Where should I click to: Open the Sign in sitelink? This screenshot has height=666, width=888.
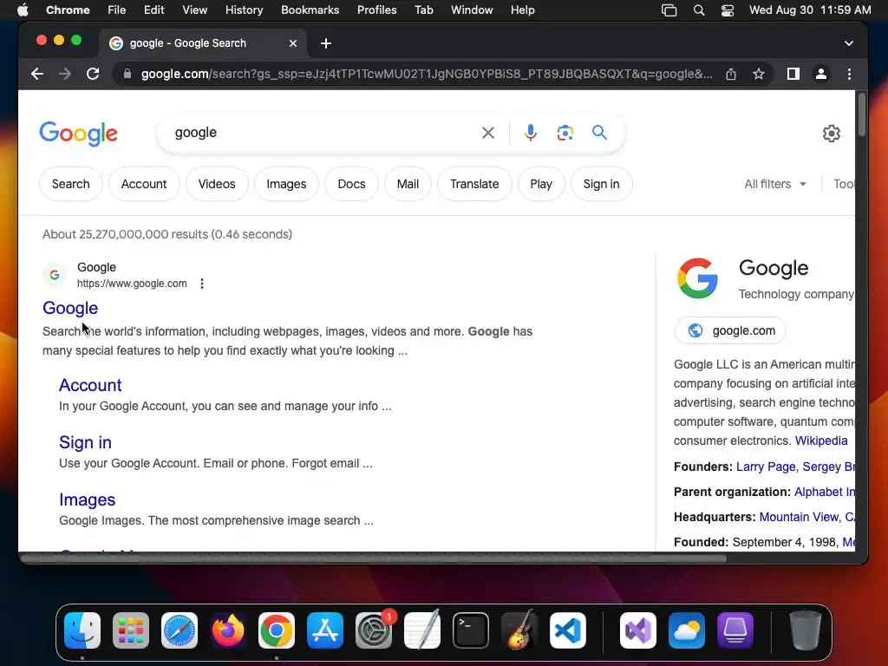(85, 442)
